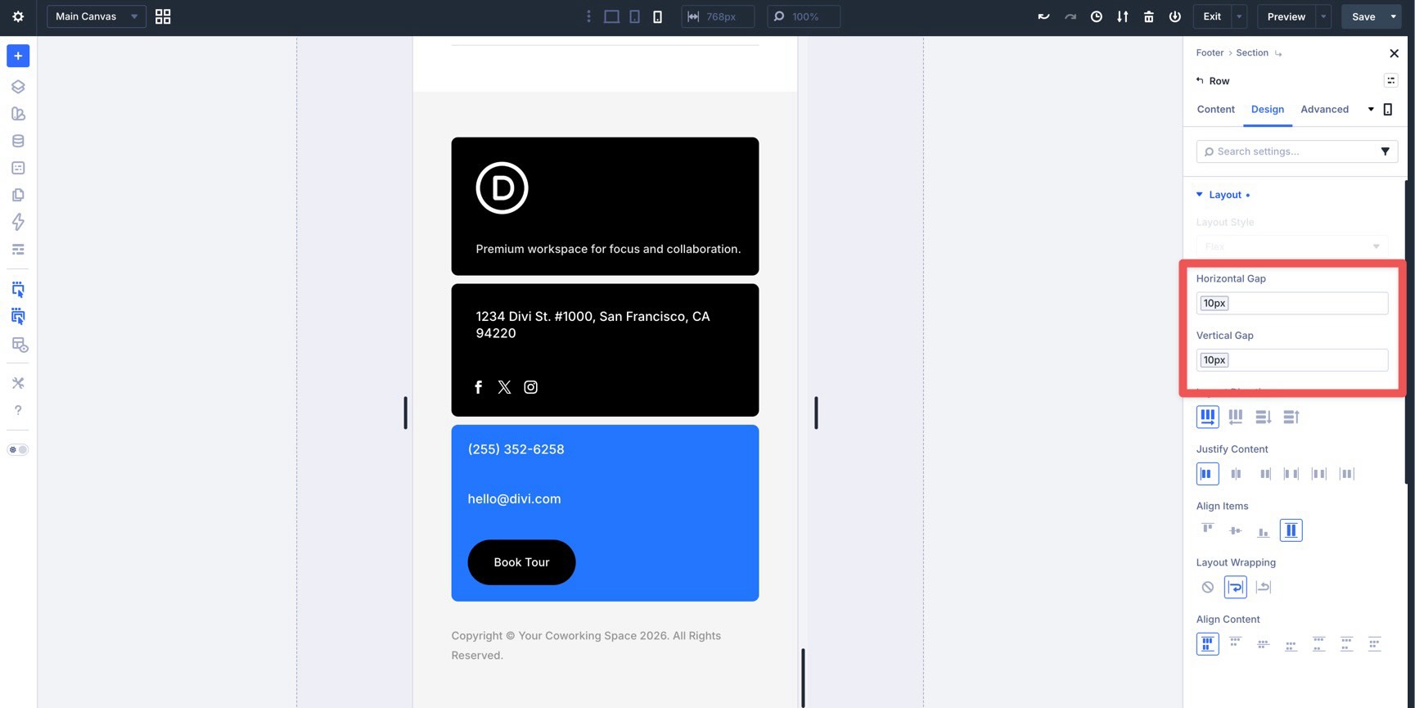Viewport: 1415px width, 708px height.
Task: Close the Row settings panel
Action: 1394,53
